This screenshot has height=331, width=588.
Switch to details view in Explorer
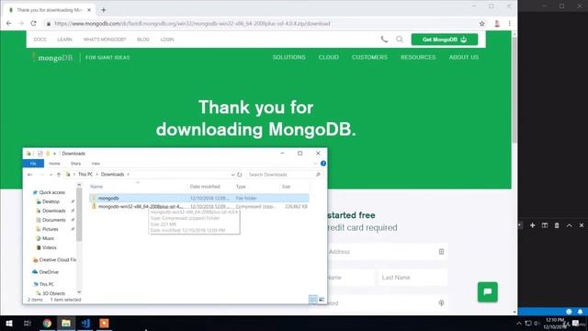(x=312, y=299)
